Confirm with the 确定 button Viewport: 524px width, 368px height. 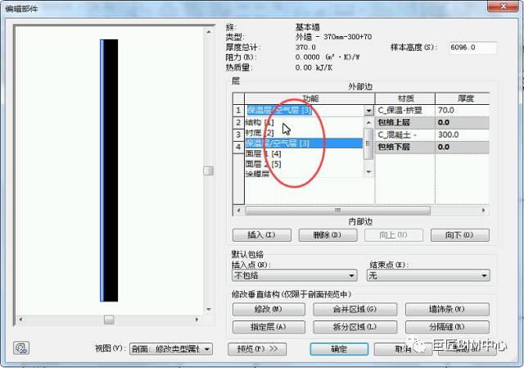click(339, 349)
